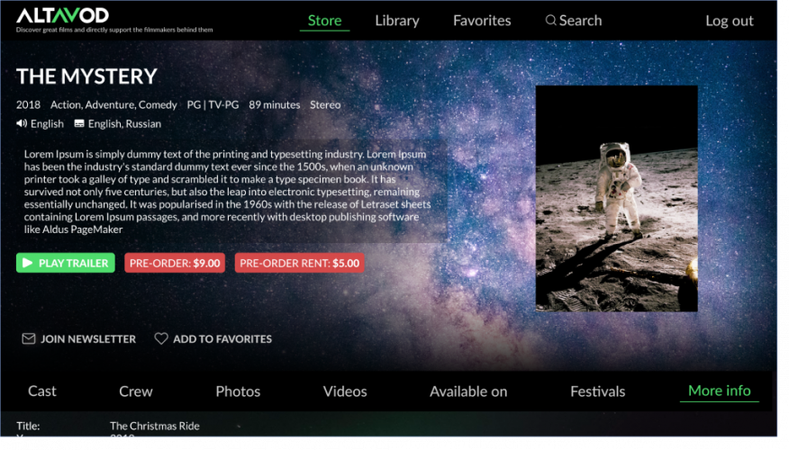
Task: Switch to the Cast tab
Action: coord(42,391)
